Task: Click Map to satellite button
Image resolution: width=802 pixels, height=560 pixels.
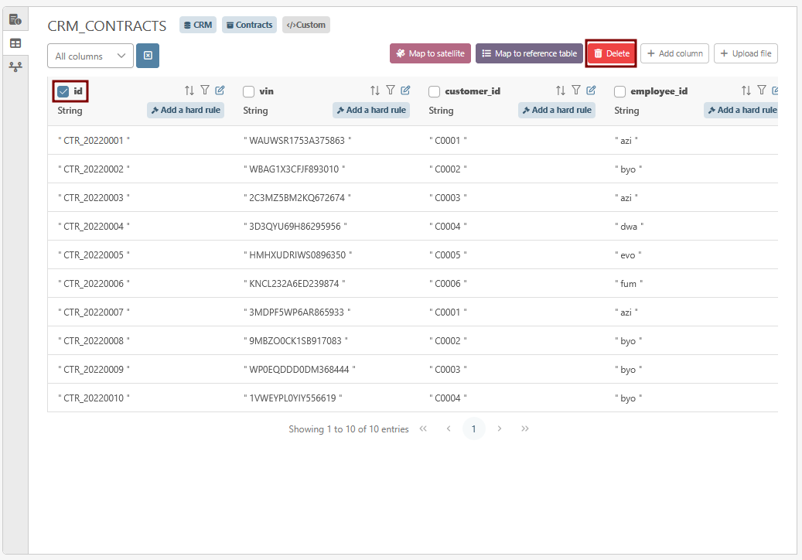Action: pyautogui.click(x=430, y=53)
